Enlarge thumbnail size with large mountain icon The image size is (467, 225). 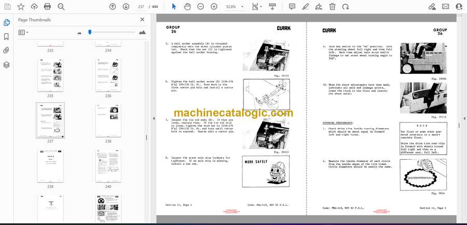pos(142,33)
